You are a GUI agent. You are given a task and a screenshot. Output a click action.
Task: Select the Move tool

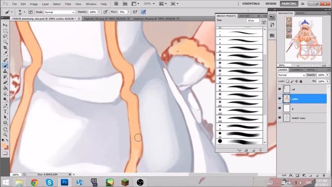click(x=5, y=25)
